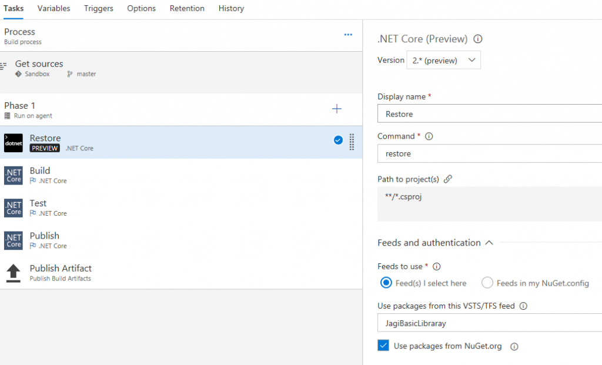602x365 pixels.
Task: Click the link icon next to Path to project(s)
Action: click(x=448, y=179)
